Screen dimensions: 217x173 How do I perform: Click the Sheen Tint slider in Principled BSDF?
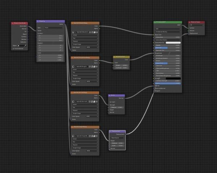click(168, 63)
